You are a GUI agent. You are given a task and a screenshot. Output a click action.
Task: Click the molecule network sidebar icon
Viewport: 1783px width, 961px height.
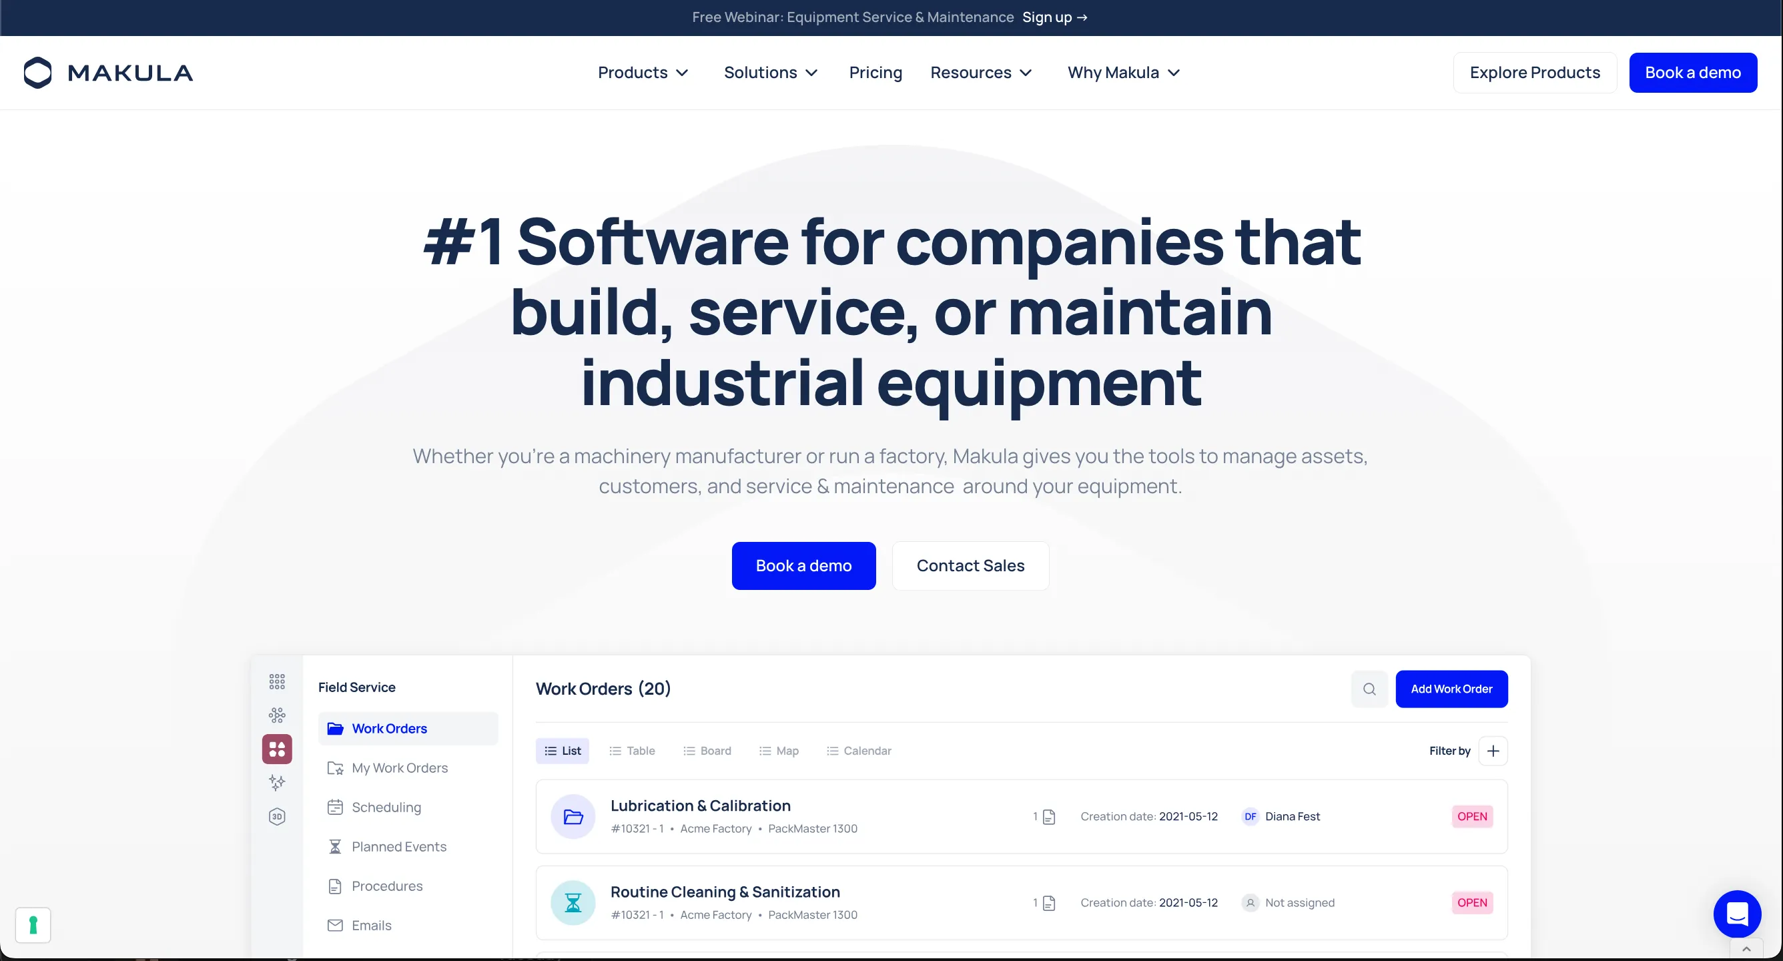(277, 715)
